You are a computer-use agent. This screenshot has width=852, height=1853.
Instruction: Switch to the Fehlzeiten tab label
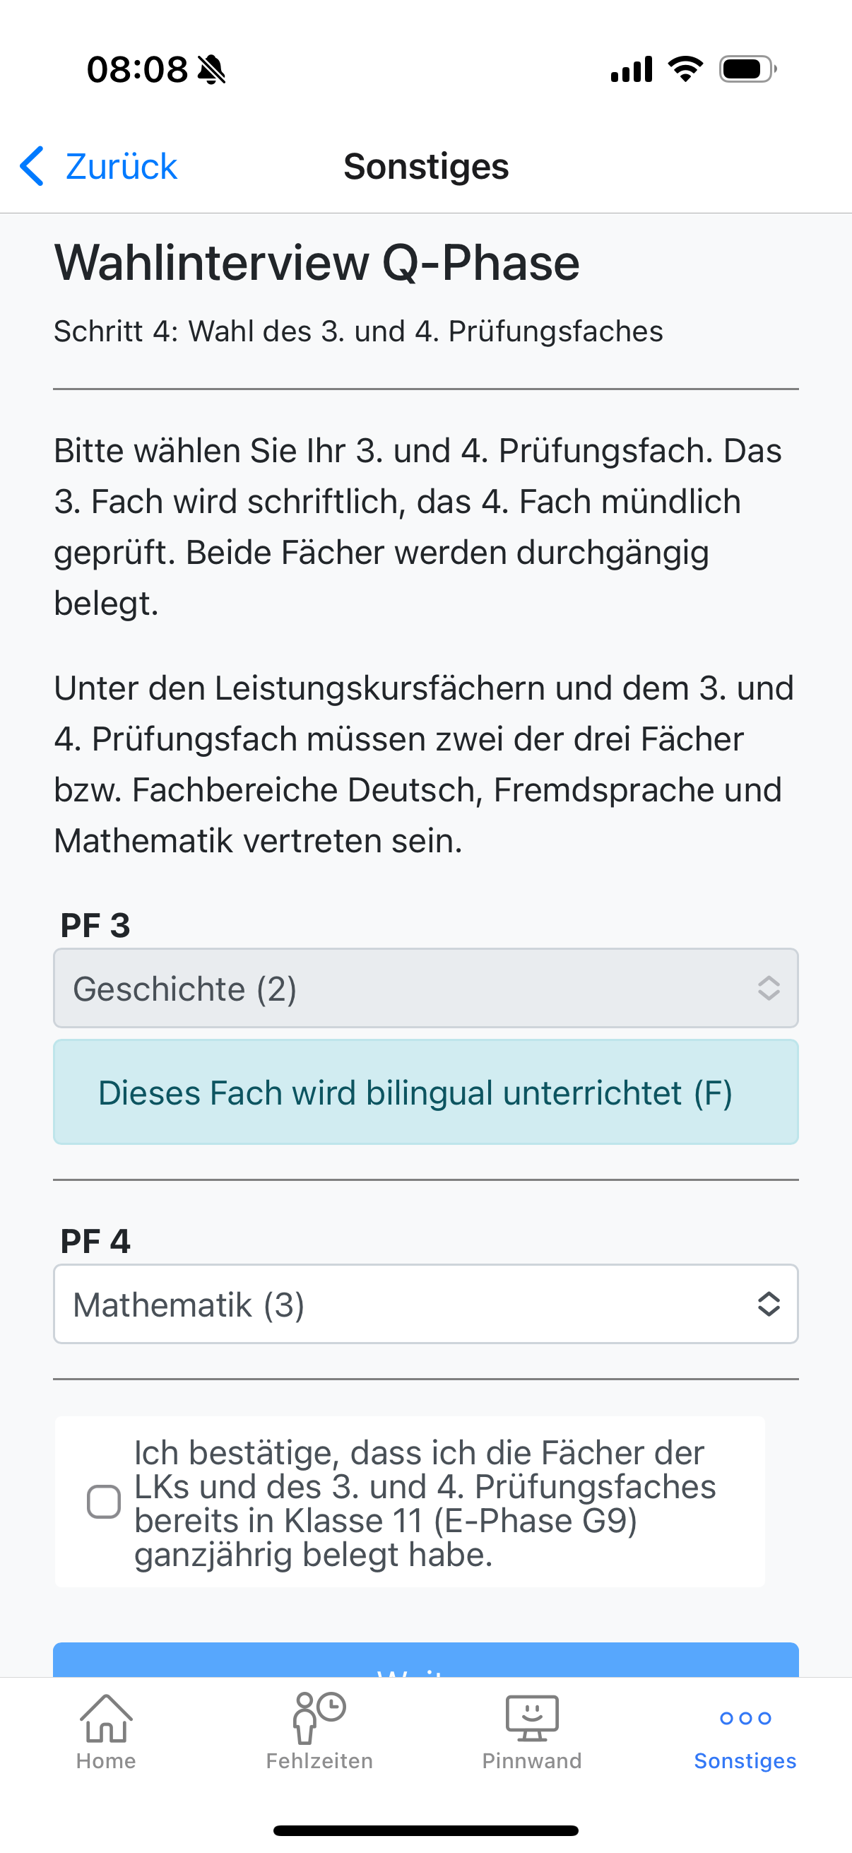[x=319, y=1761]
